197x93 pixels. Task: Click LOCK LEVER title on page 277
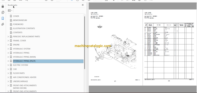(x=94, y=13)
